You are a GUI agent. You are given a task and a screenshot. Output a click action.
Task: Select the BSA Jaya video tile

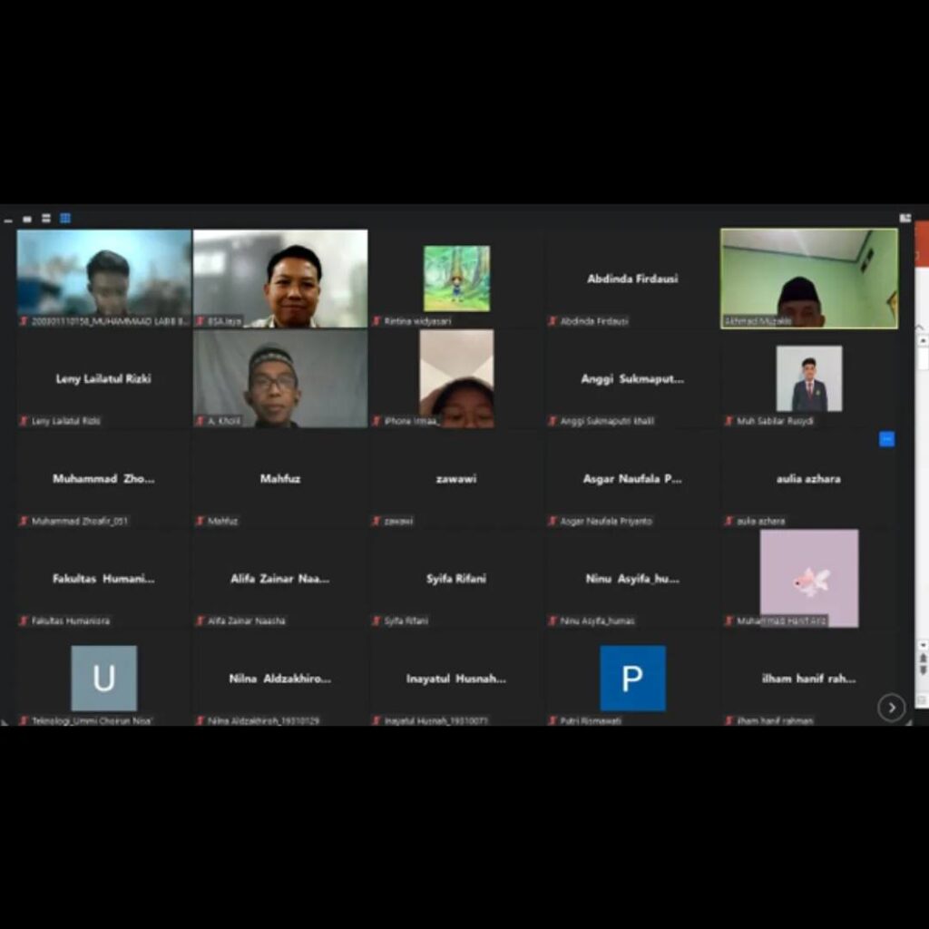coord(280,277)
